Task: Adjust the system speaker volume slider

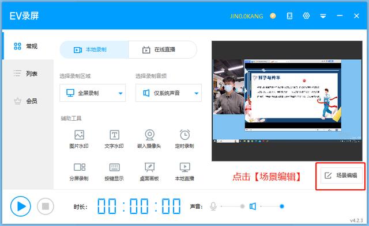Action: click(272, 206)
